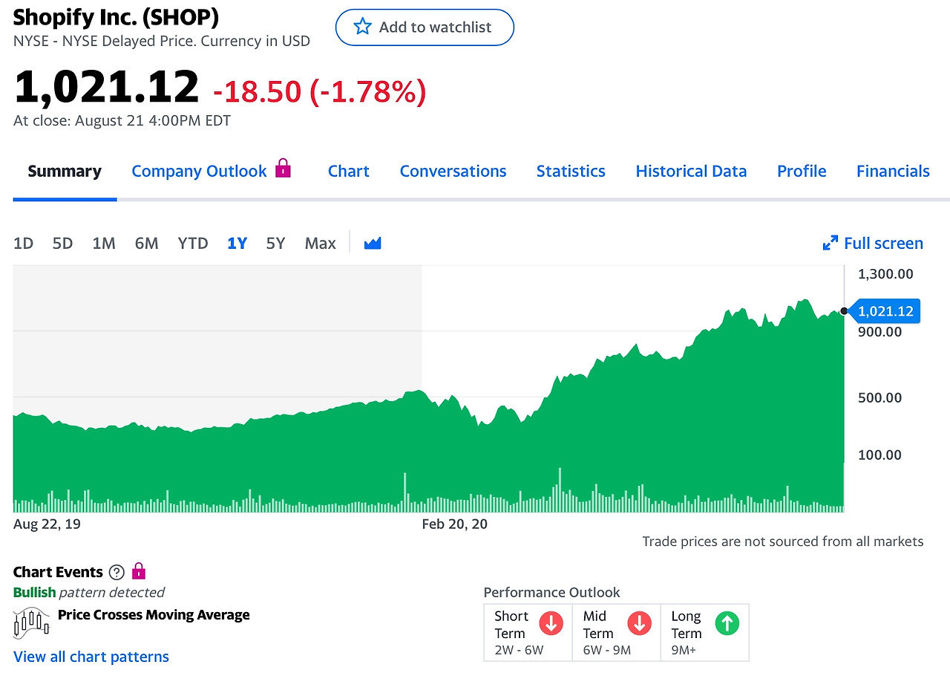
Task: Choose the YTD chart range
Action: [193, 243]
